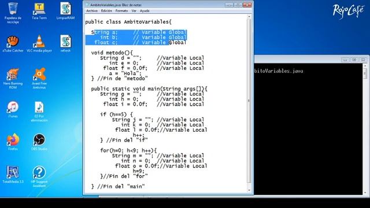The height and width of the screenshot is (208, 370).
Task: Open the Ayuda menu in Notepad
Action: pos(145,11)
